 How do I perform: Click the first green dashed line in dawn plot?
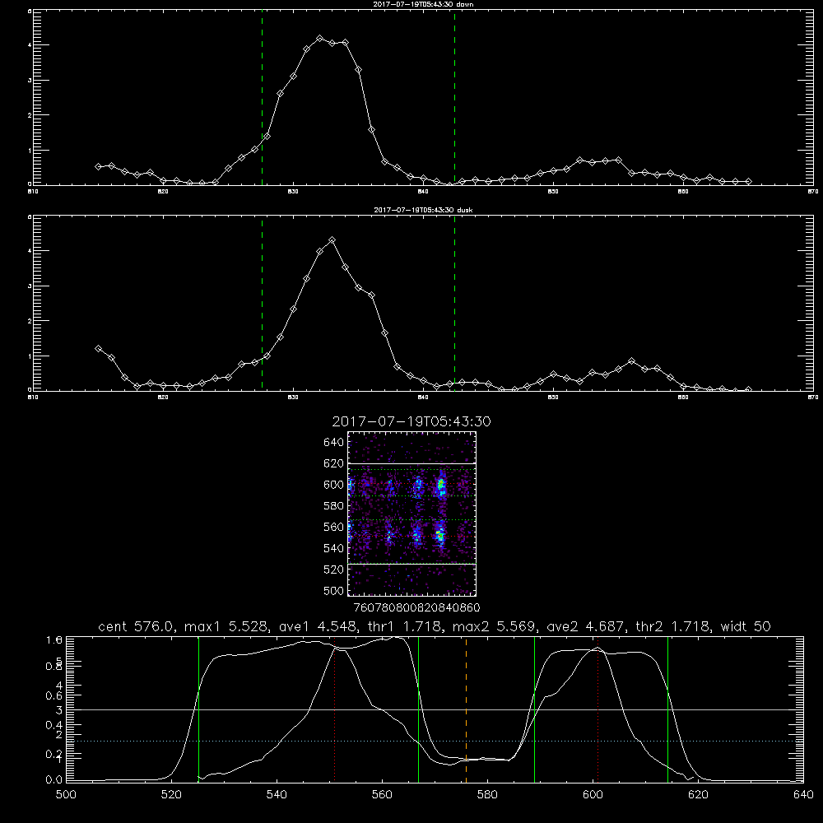tap(262, 98)
